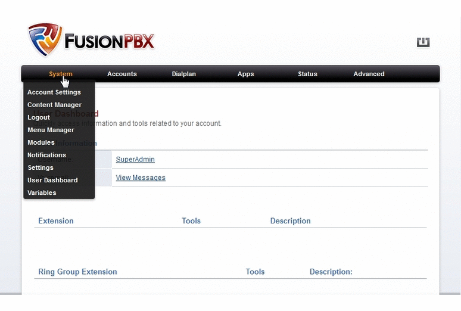This screenshot has height=311, width=461.
Task: Click the Extension column header
Action: (x=56, y=221)
